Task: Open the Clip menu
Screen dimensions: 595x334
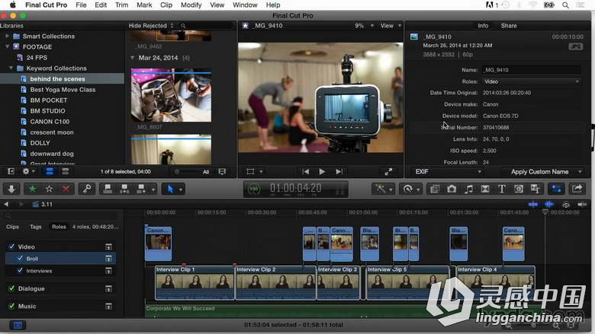Action: tap(166, 5)
